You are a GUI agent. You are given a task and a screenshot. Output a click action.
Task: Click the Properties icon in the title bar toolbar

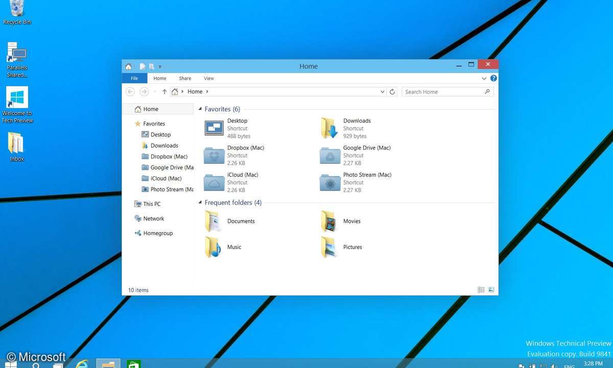(x=143, y=66)
